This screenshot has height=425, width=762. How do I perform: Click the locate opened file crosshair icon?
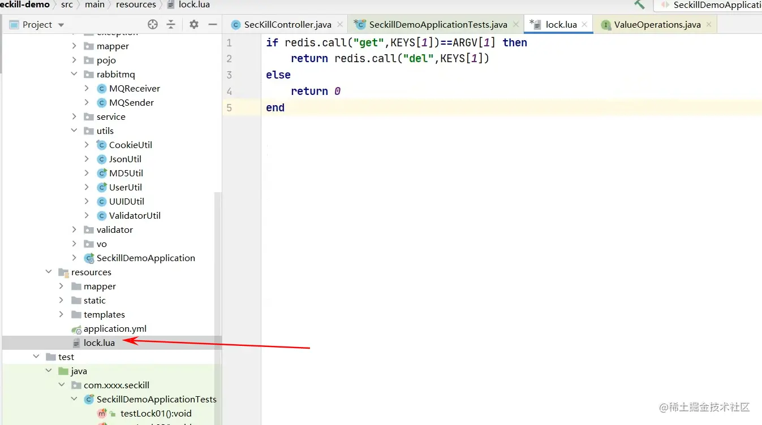coord(153,24)
